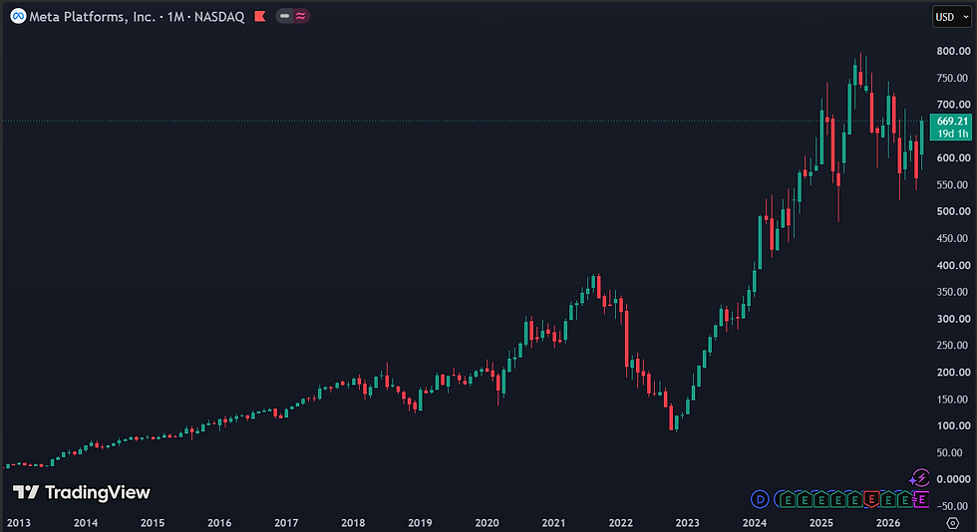Click the 0.0000 price axis label
Image resolution: width=977 pixels, height=532 pixels.
pos(953,479)
